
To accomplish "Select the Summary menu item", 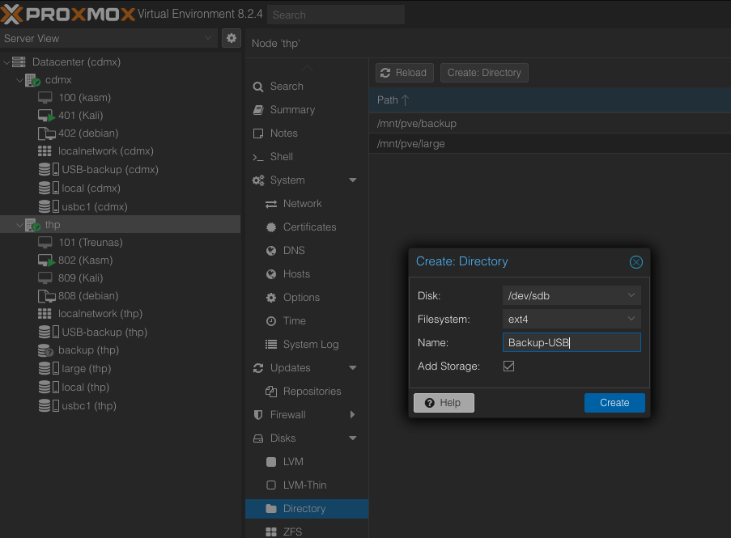I will click(292, 110).
